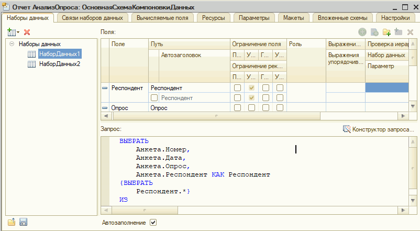Maximize the report schema window
The image size is (420, 231).
405,7
